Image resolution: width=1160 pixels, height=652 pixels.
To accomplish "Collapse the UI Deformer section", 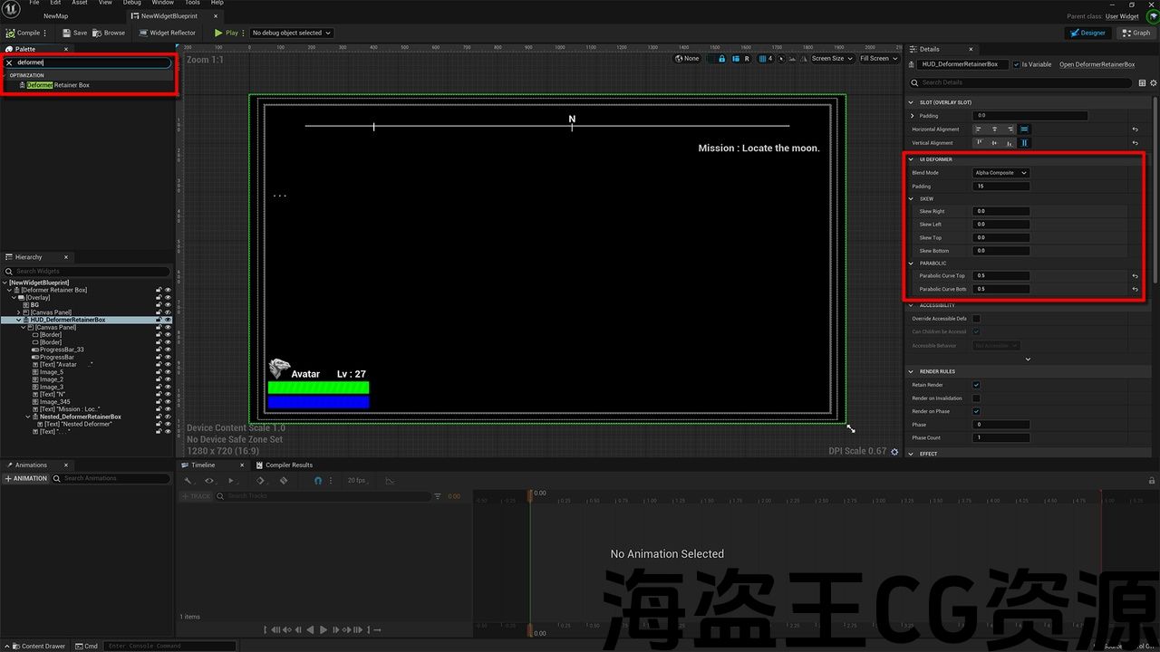I will click(x=913, y=159).
